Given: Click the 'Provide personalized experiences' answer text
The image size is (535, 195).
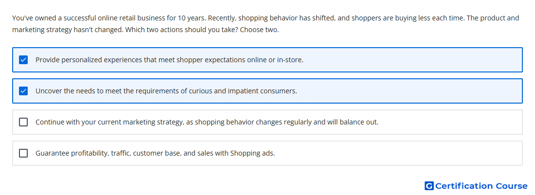Looking at the screenshot, I should [x=169, y=60].
